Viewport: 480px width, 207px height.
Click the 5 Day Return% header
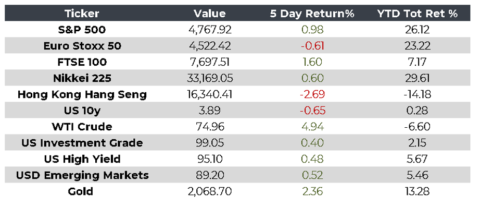[x=312, y=14]
